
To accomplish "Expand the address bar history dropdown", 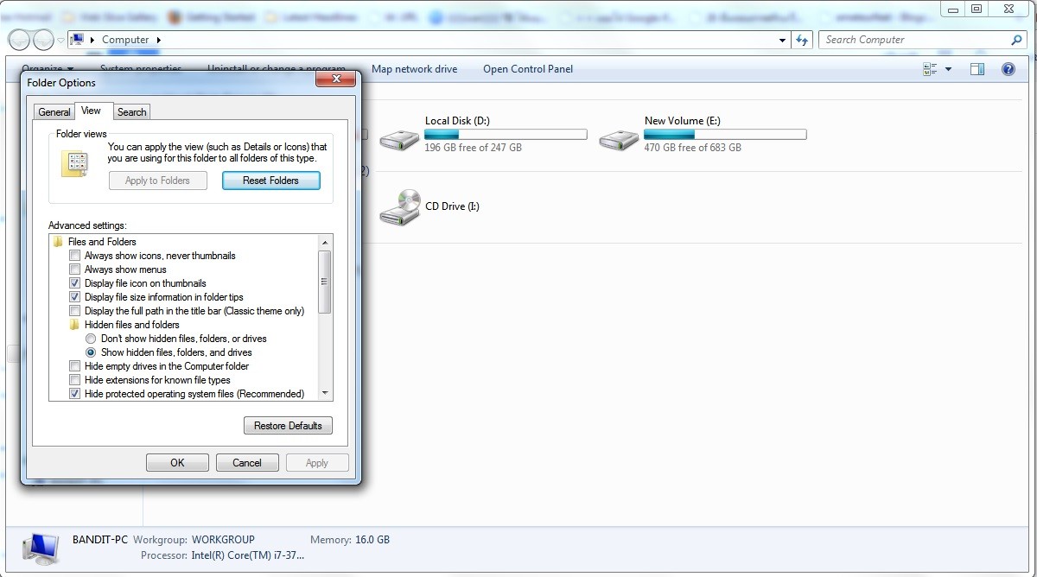I will point(783,40).
